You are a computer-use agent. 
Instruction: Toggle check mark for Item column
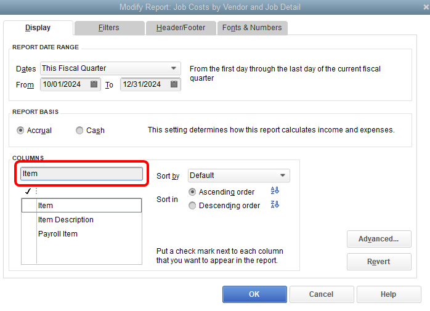pos(29,206)
